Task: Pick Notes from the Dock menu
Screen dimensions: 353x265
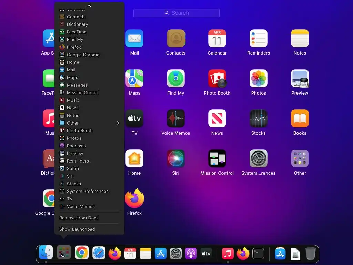Action: pyautogui.click(x=89, y=115)
